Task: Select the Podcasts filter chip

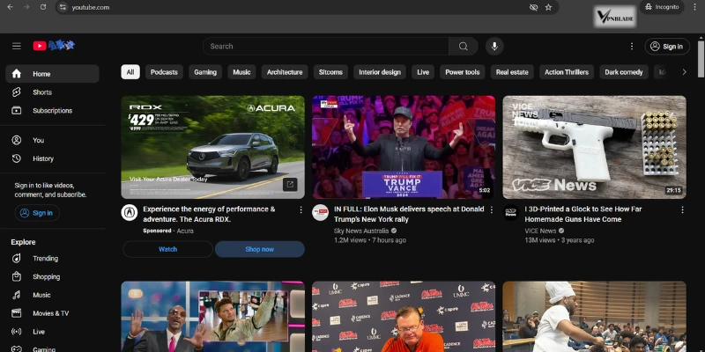Action: click(164, 72)
